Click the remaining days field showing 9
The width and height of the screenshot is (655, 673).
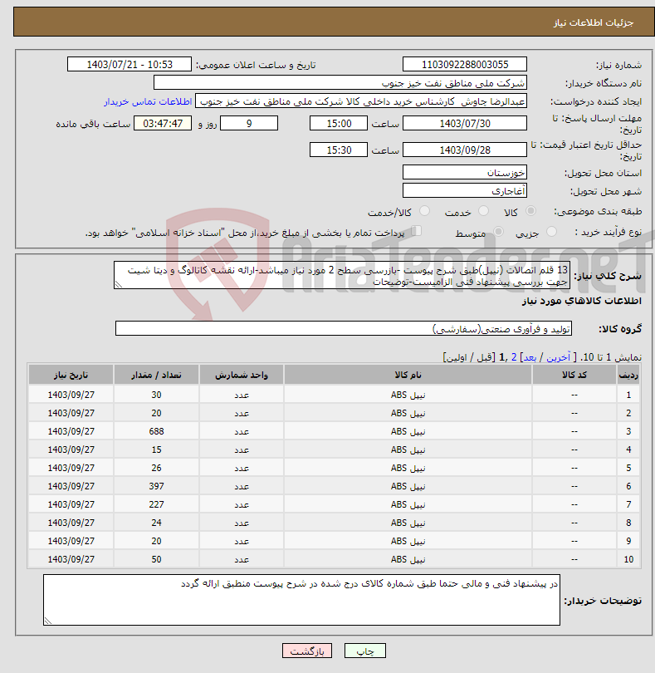click(x=249, y=124)
